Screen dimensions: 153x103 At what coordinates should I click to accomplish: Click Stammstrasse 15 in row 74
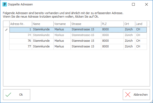click(86, 35)
